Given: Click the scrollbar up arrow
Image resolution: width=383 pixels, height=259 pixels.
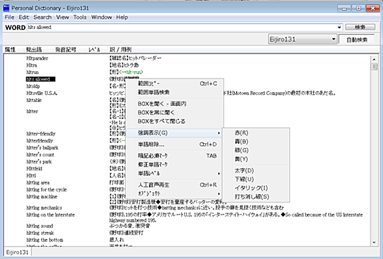Looking at the screenshot, I should pos(374,59).
